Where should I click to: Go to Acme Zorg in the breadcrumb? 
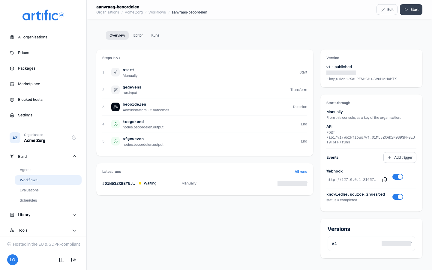pos(134,12)
